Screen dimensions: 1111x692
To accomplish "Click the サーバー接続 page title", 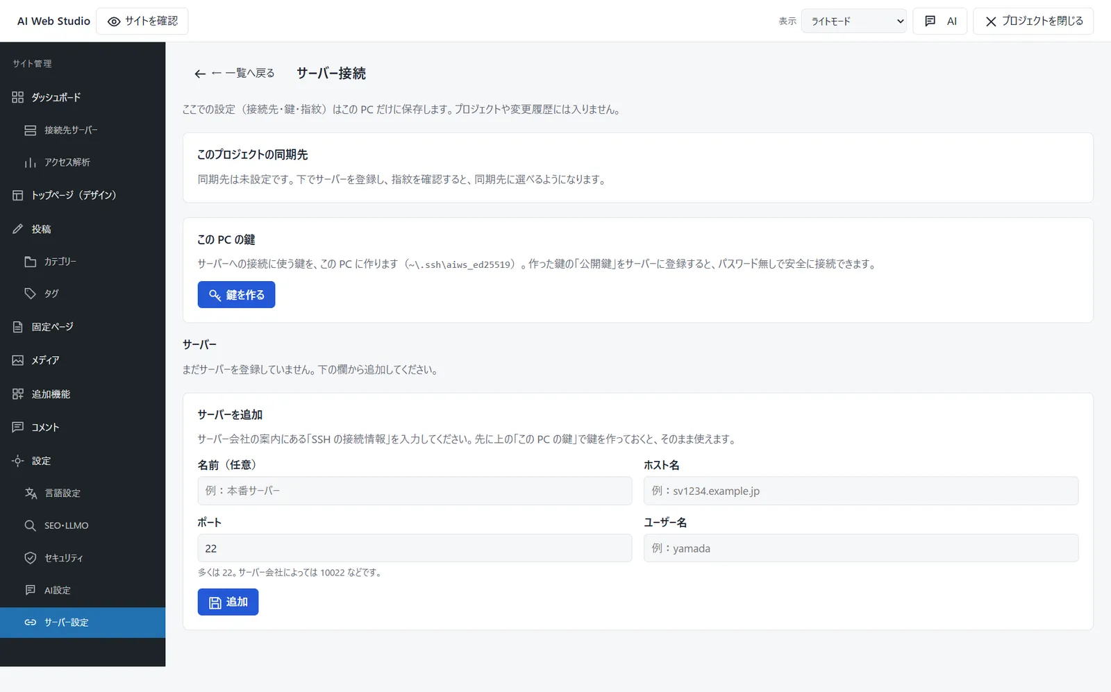I will [x=331, y=73].
